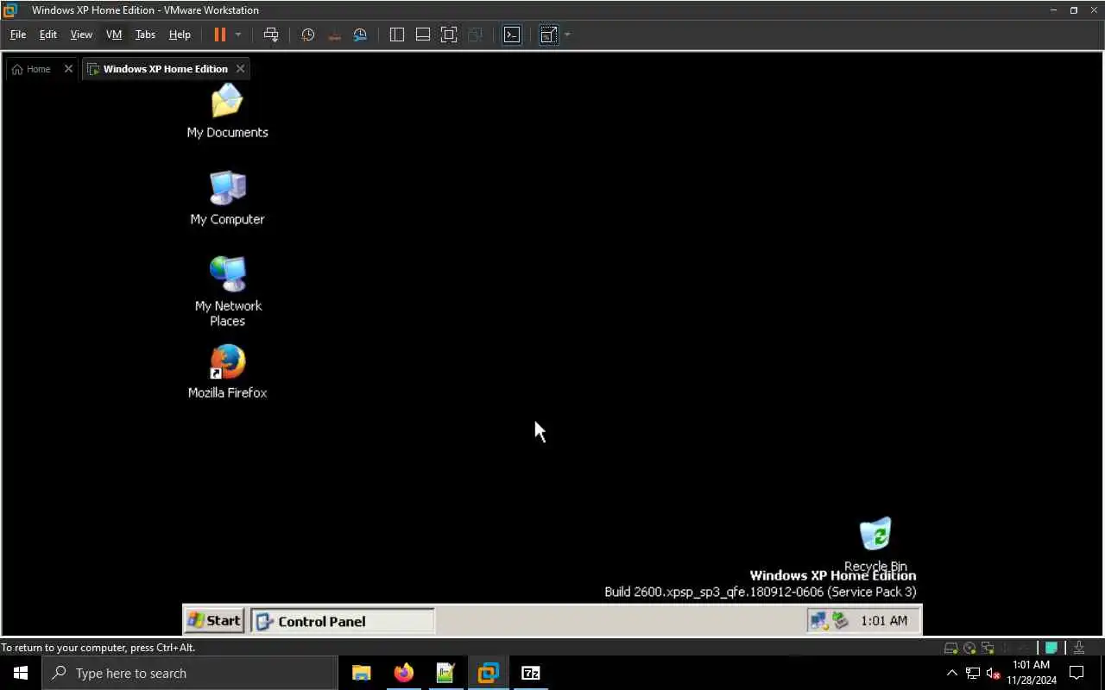Viewport: 1105px width, 690px height.
Task: Open the snapshot manager icon
Action: [360, 34]
